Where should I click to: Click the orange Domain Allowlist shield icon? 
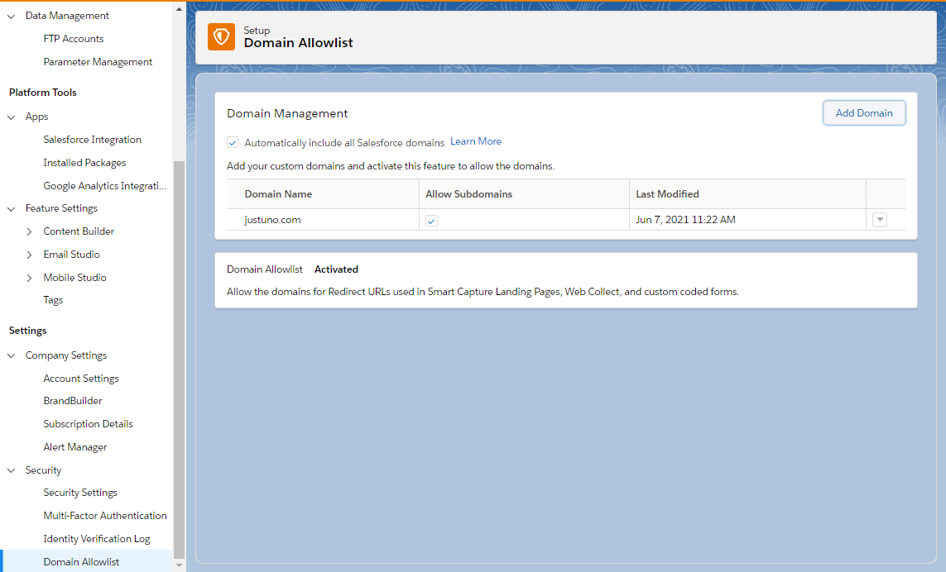tap(221, 36)
